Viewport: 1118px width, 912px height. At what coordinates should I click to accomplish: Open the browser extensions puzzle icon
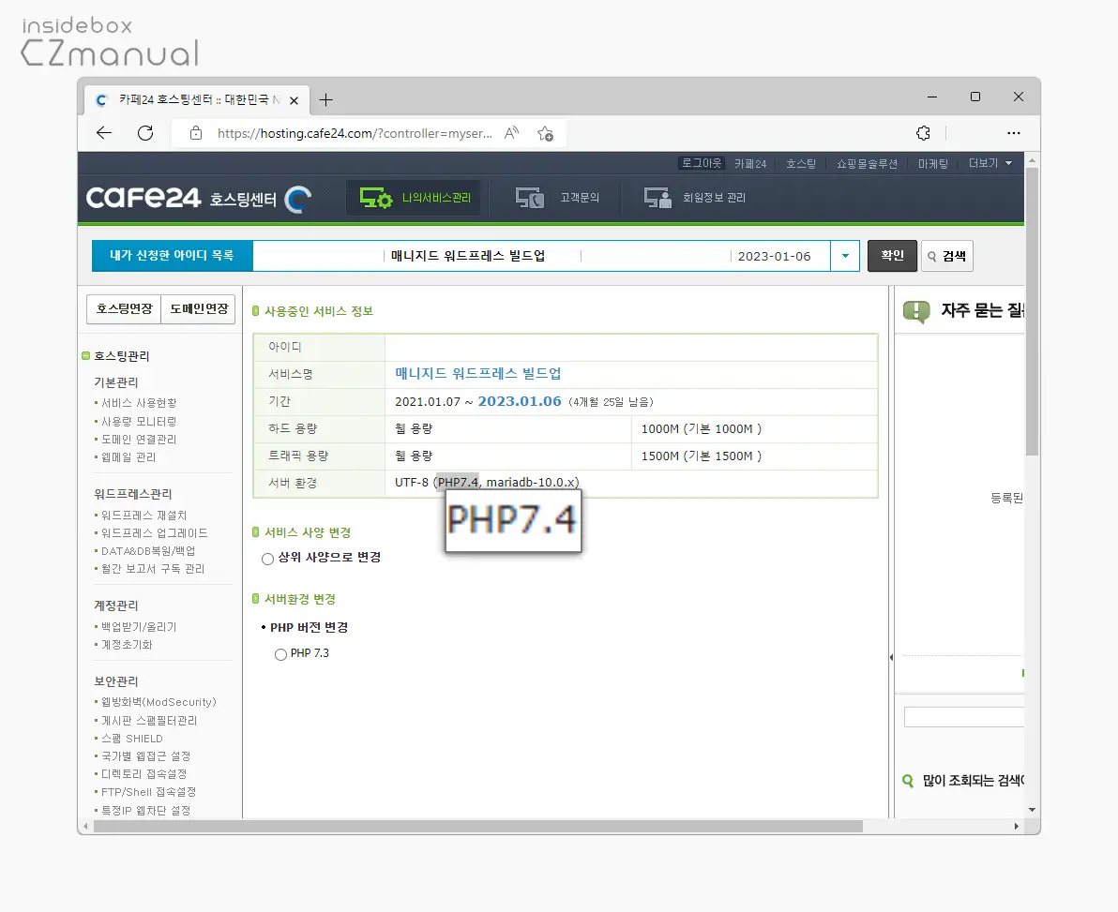(x=923, y=133)
